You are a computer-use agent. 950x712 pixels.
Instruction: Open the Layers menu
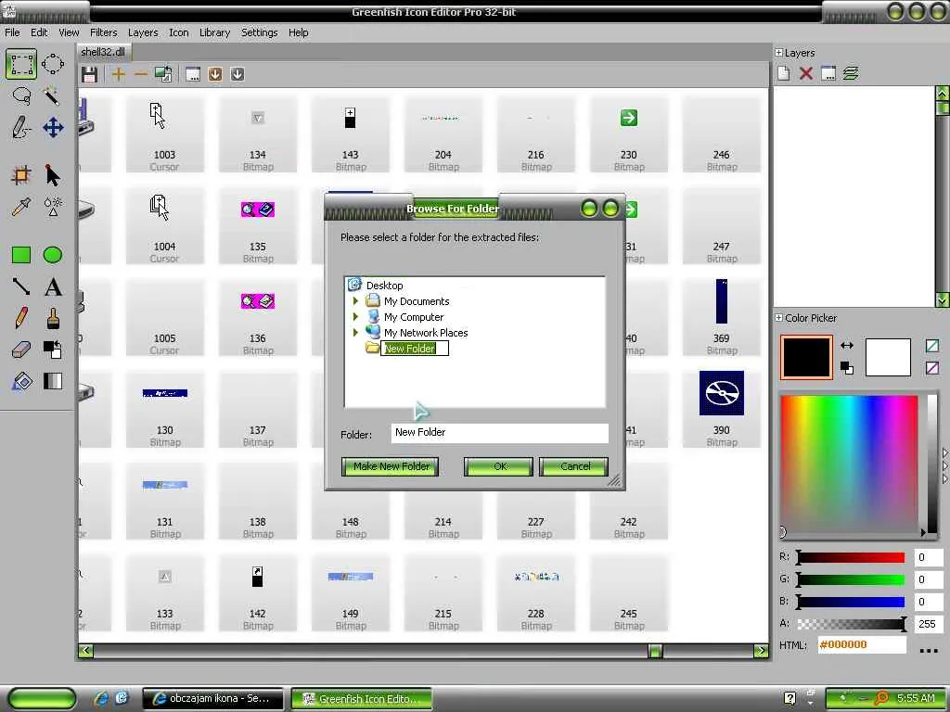(142, 32)
